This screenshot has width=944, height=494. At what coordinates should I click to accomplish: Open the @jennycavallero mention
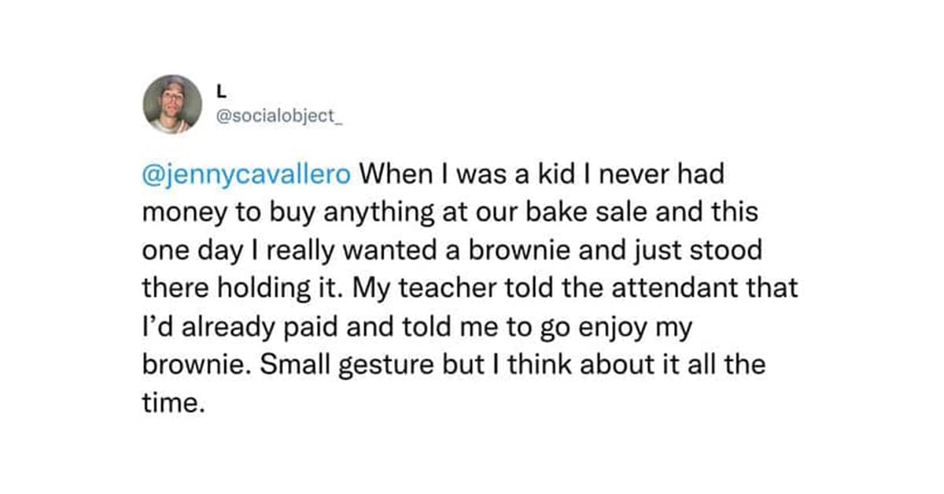(x=245, y=175)
